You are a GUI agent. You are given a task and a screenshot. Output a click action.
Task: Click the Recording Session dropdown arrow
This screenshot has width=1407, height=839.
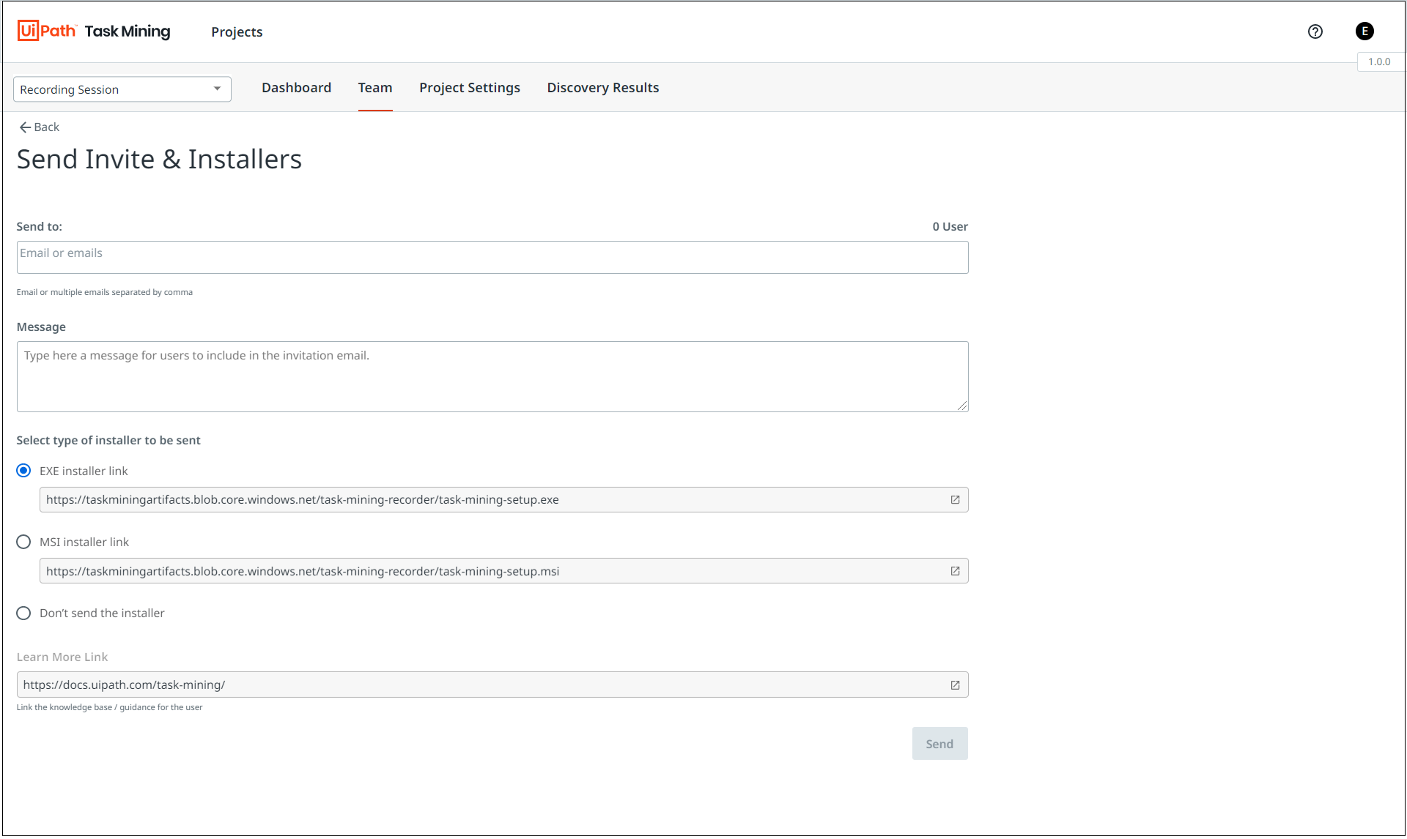point(218,89)
